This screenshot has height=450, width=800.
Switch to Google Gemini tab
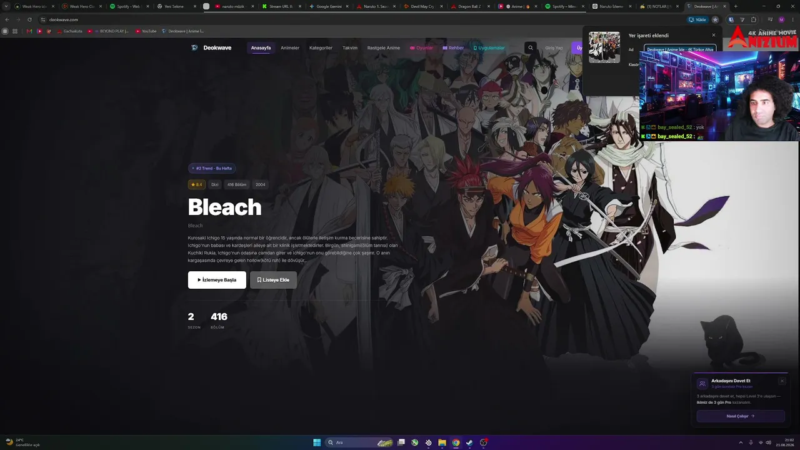(328, 6)
